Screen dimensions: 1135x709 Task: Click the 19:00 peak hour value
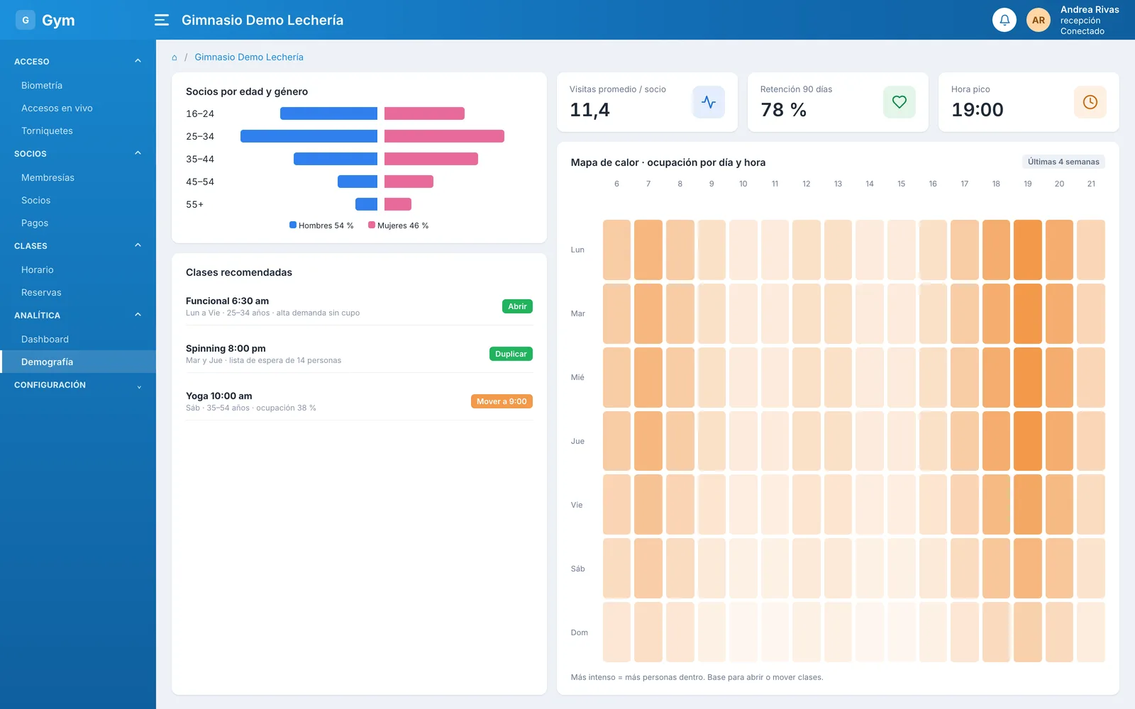(978, 110)
